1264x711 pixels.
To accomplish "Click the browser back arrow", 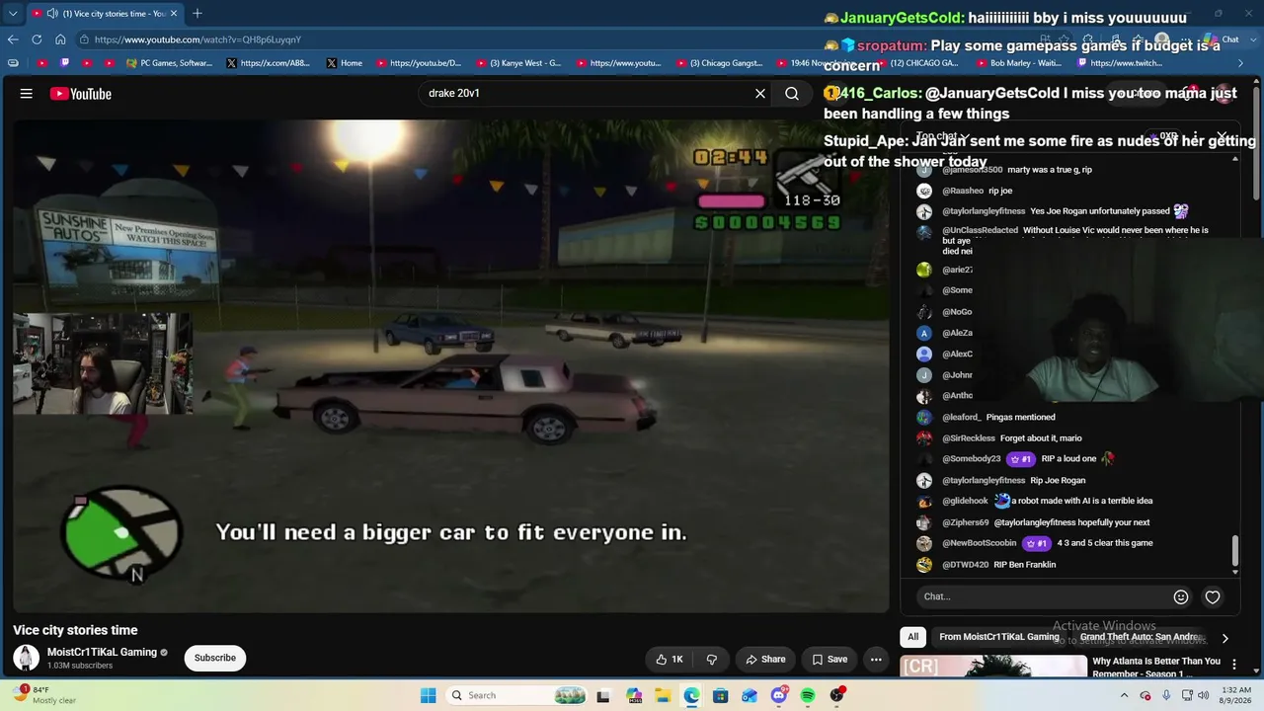I will click(x=13, y=39).
